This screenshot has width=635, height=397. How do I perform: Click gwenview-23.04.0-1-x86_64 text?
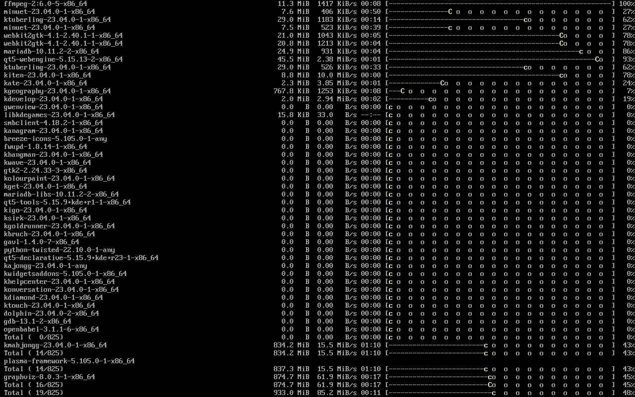(53, 107)
